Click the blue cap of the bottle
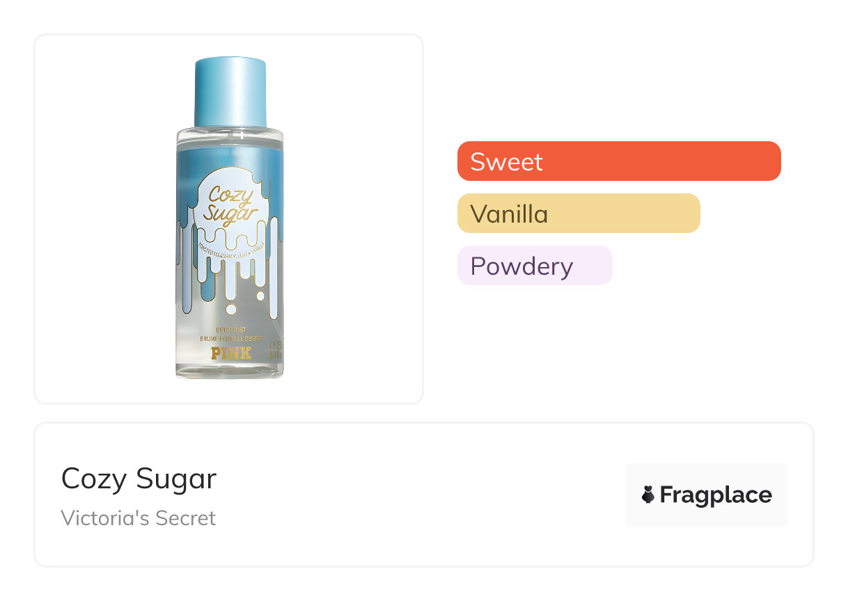This screenshot has width=848, height=601. (x=230, y=92)
